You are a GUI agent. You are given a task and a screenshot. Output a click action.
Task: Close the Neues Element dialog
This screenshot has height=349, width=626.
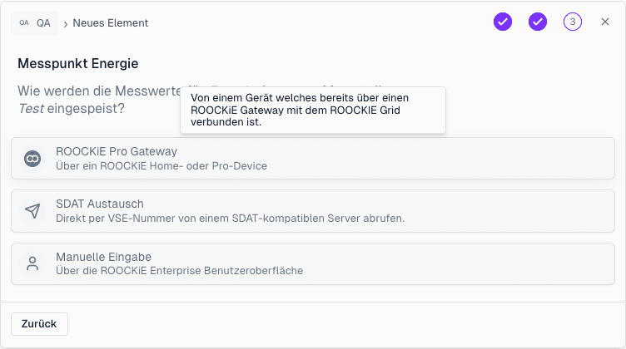pos(605,22)
